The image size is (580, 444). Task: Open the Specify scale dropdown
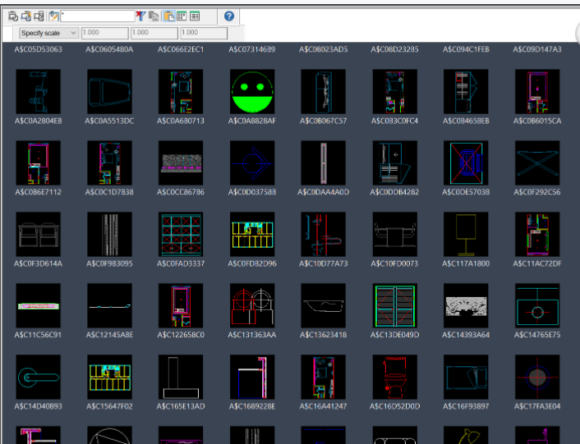(x=48, y=33)
